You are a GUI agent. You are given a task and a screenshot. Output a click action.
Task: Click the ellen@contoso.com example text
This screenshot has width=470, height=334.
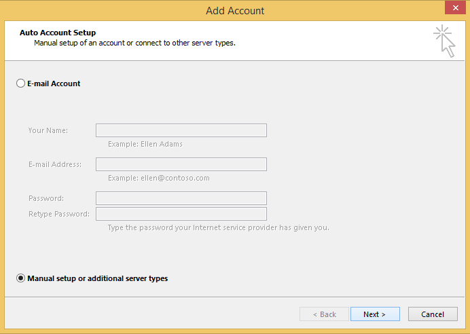[x=159, y=178]
